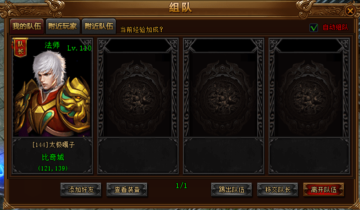
Task: Open the 附近队伍 nearby teams tab
Action: (99, 26)
